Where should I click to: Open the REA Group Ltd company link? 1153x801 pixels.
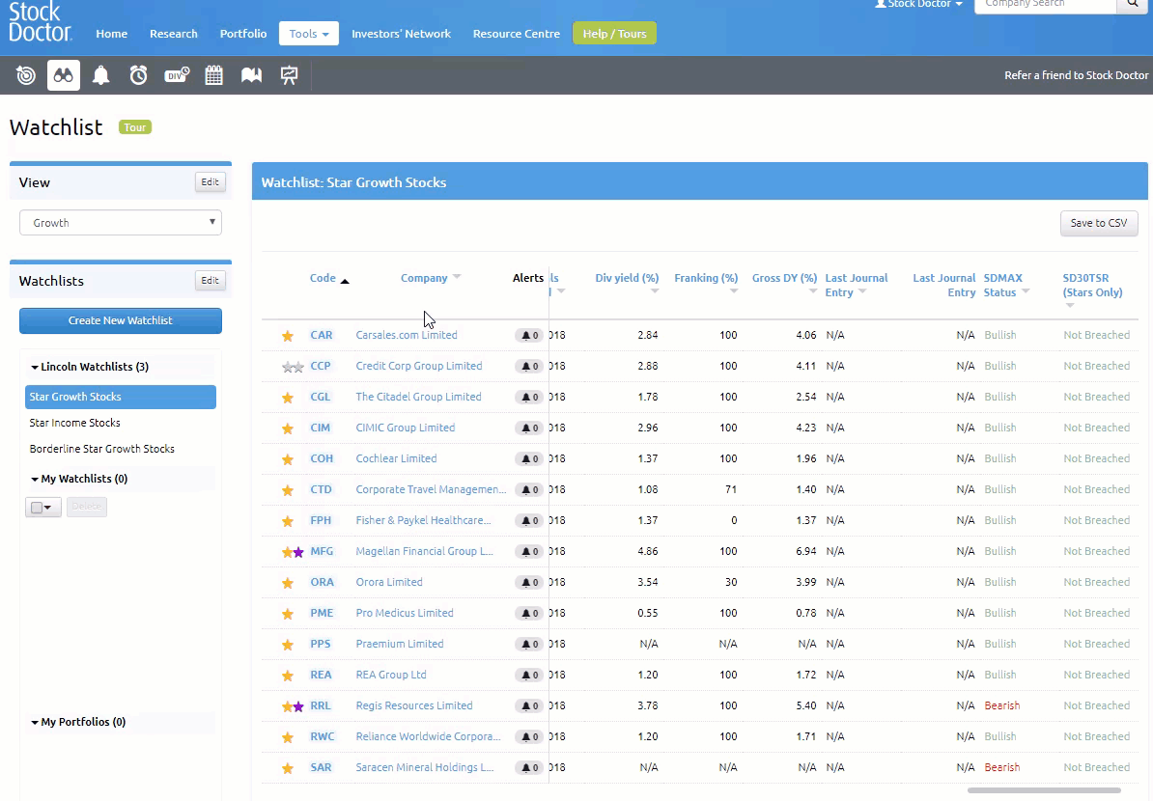coord(391,675)
